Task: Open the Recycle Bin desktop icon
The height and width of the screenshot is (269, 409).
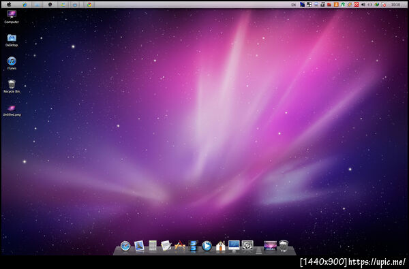Action: tap(12, 86)
